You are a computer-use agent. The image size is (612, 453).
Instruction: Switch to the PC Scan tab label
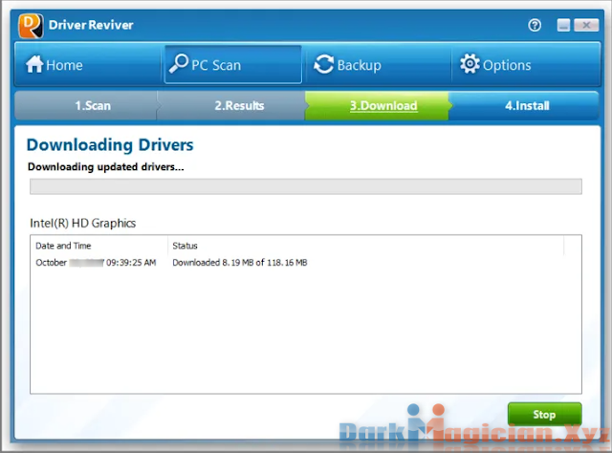pyautogui.click(x=216, y=65)
